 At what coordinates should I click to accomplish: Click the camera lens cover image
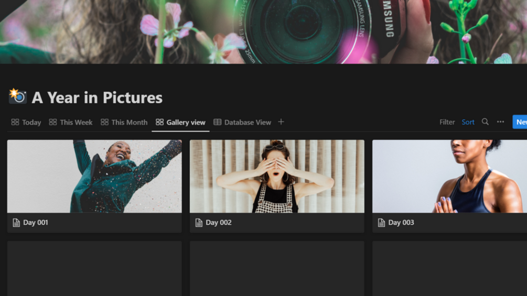coord(263,32)
